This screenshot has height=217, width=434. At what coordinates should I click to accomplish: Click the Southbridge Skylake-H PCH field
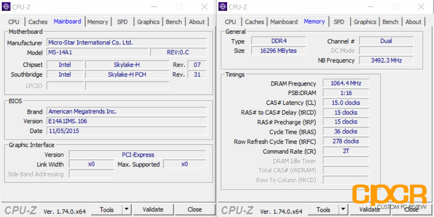click(x=127, y=75)
